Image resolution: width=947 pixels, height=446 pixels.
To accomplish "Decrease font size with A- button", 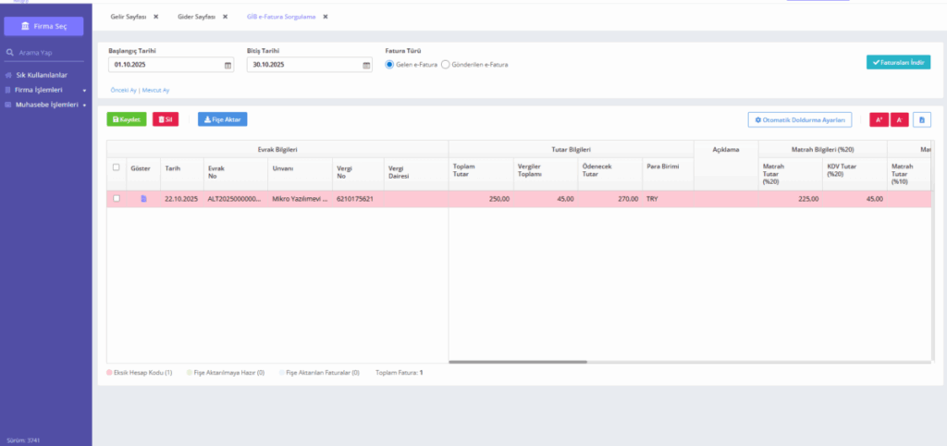I will pos(899,119).
